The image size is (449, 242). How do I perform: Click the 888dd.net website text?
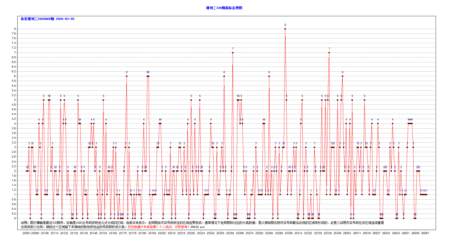coord(198,227)
